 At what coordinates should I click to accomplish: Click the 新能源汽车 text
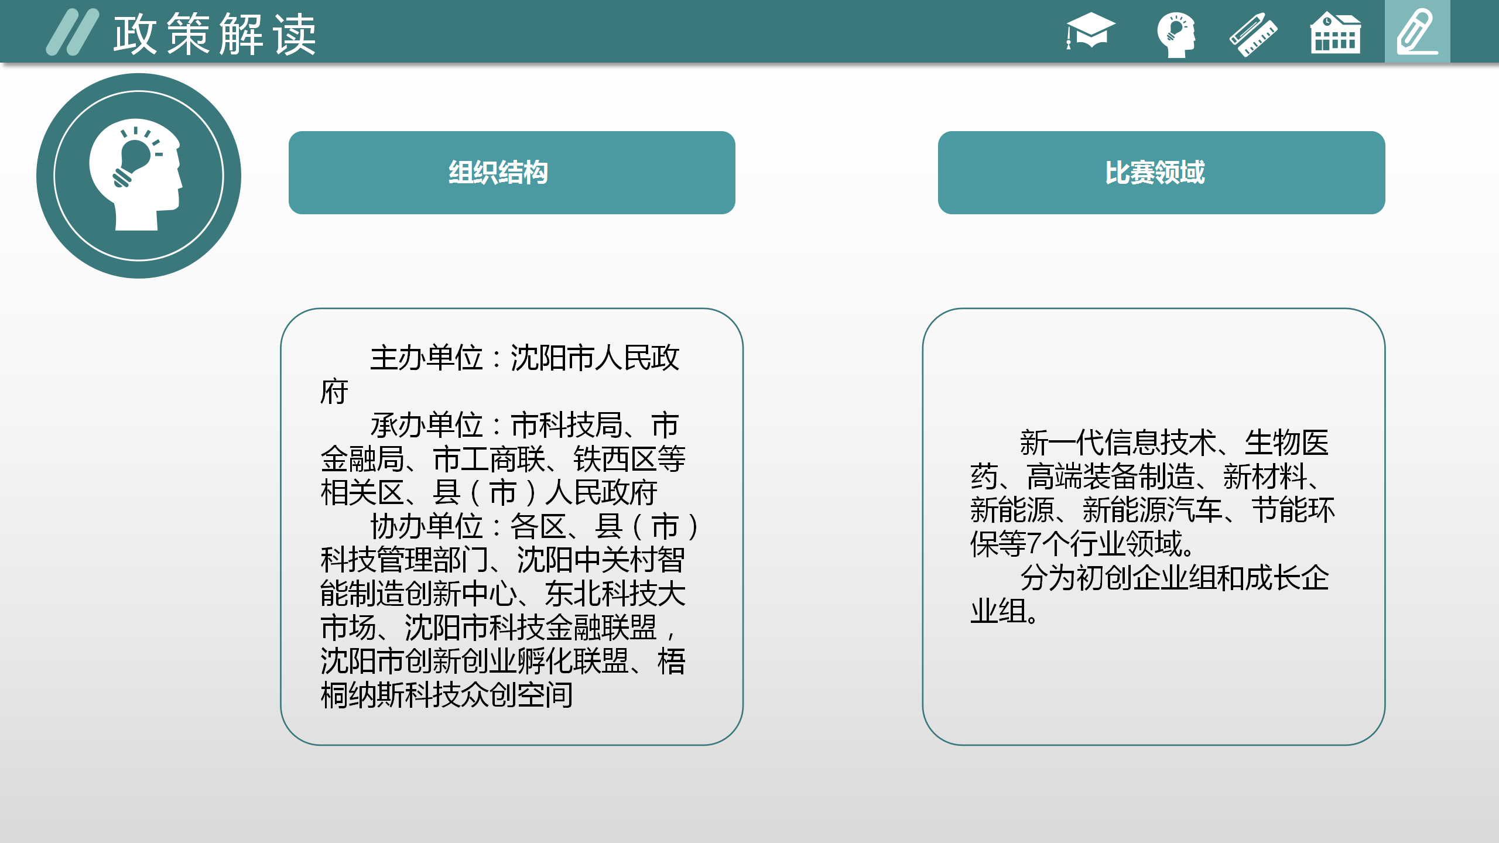coord(1152,510)
